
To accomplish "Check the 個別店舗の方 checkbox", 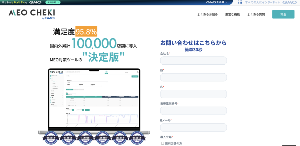I will 162,143.
